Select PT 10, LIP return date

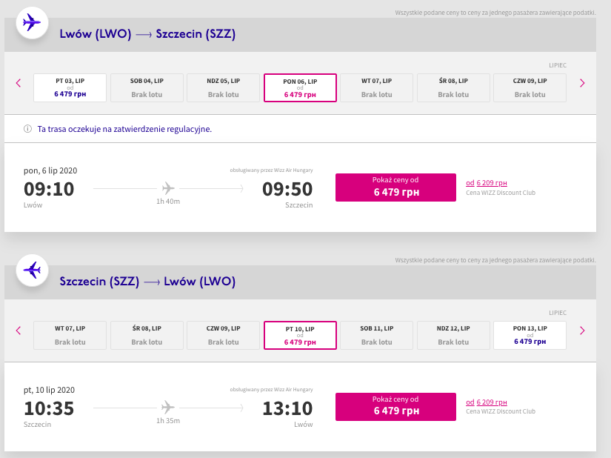pos(300,335)
